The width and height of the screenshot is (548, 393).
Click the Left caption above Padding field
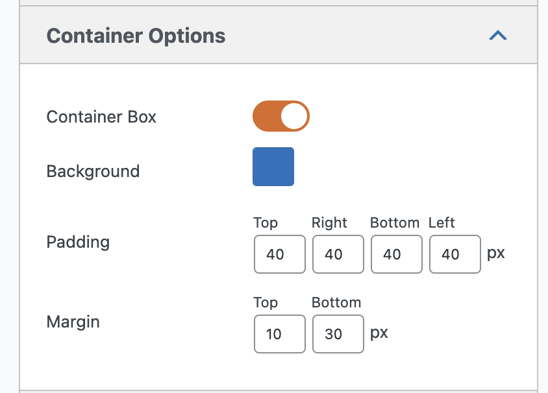coord(442,223)
